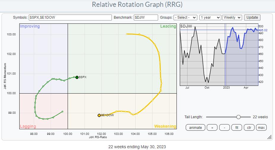Open the 1 year period dropdown

coord(210,18)
